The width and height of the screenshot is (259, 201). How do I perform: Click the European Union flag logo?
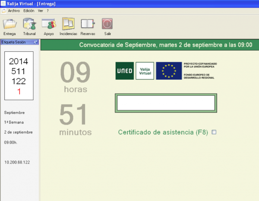point(169,71)
